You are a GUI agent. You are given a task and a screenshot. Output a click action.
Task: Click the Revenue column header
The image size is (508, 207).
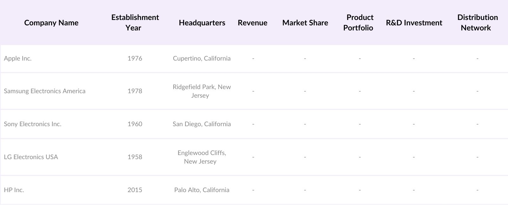[252, 23]
